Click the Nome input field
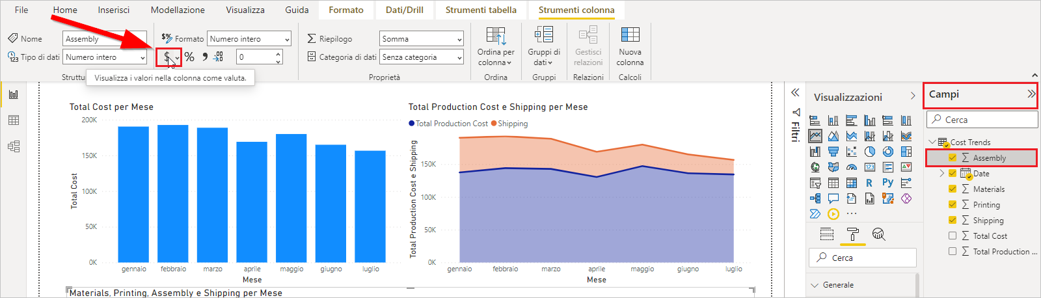Screen dimensions: 1041x298 coord(105,39)
